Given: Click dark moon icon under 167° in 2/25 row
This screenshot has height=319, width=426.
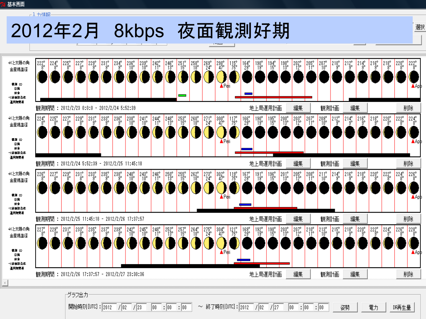Looking at the screenshot, I should coord(247,188).
